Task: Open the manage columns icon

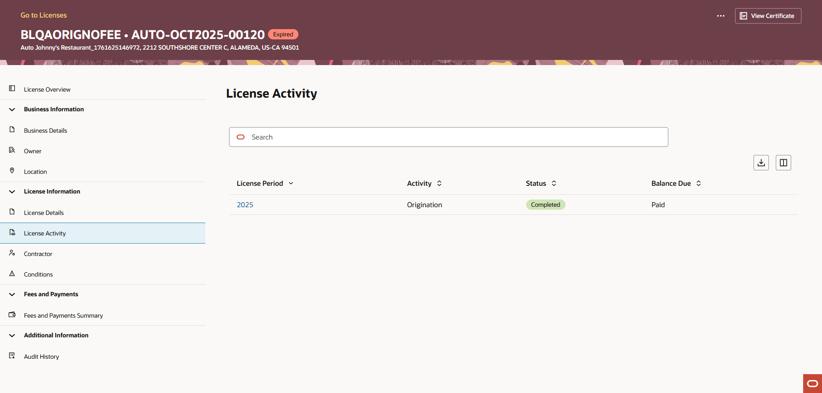Action: [x=783, y=162]
